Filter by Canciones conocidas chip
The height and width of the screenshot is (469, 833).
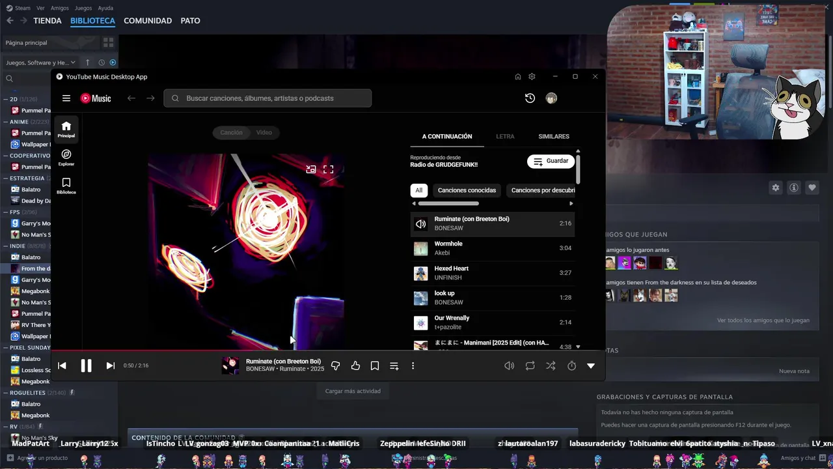pos(467,190)
